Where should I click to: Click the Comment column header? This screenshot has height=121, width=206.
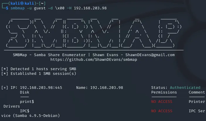pyautogui.click(x=197, y=92)
